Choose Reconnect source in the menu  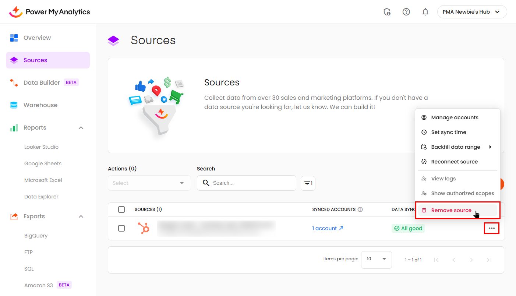pos(454,162)
